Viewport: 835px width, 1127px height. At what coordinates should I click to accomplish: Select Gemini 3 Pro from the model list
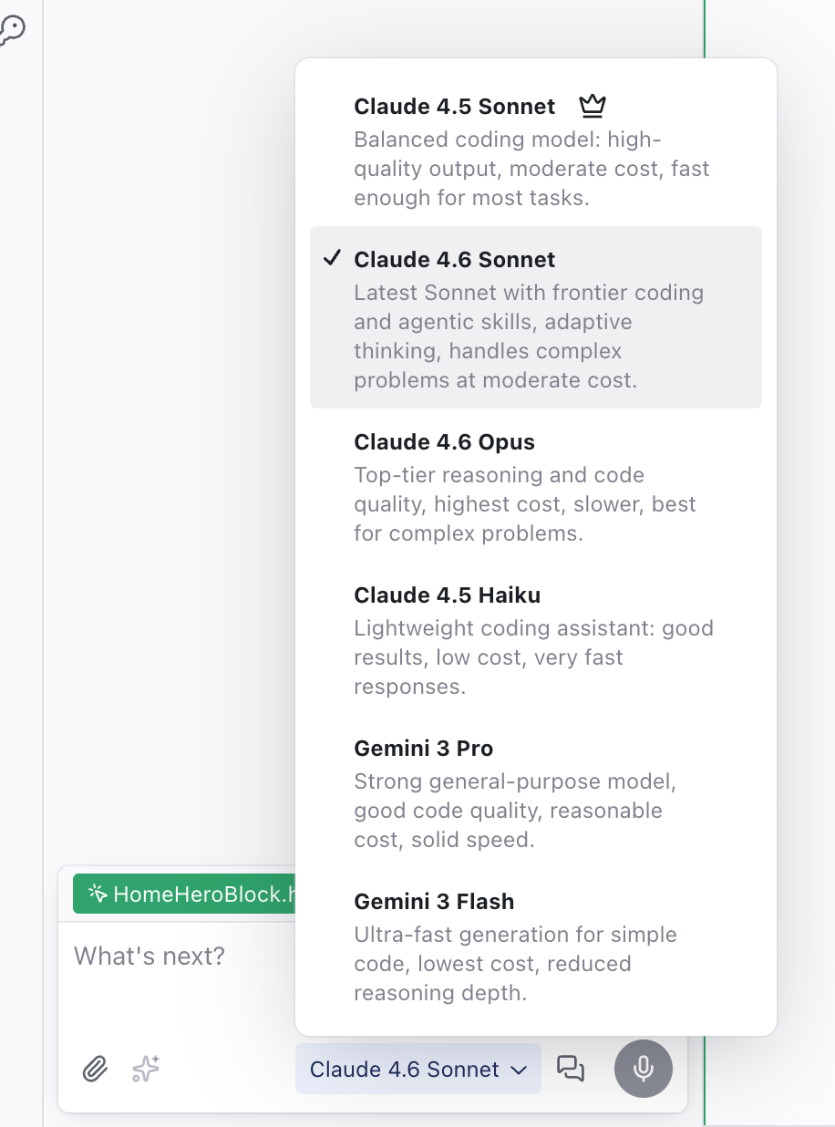(x=423, y=749)
